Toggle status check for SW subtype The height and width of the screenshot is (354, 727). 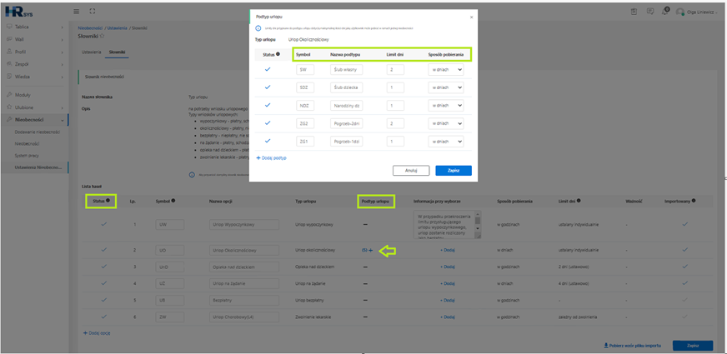point(268,69)
